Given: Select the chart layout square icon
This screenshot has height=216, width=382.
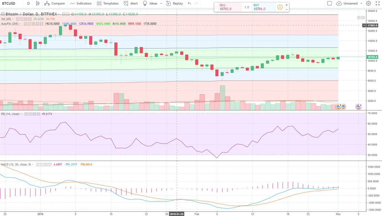Looking at the screenshot, I should pyautogui.click(x=329, y=4).
